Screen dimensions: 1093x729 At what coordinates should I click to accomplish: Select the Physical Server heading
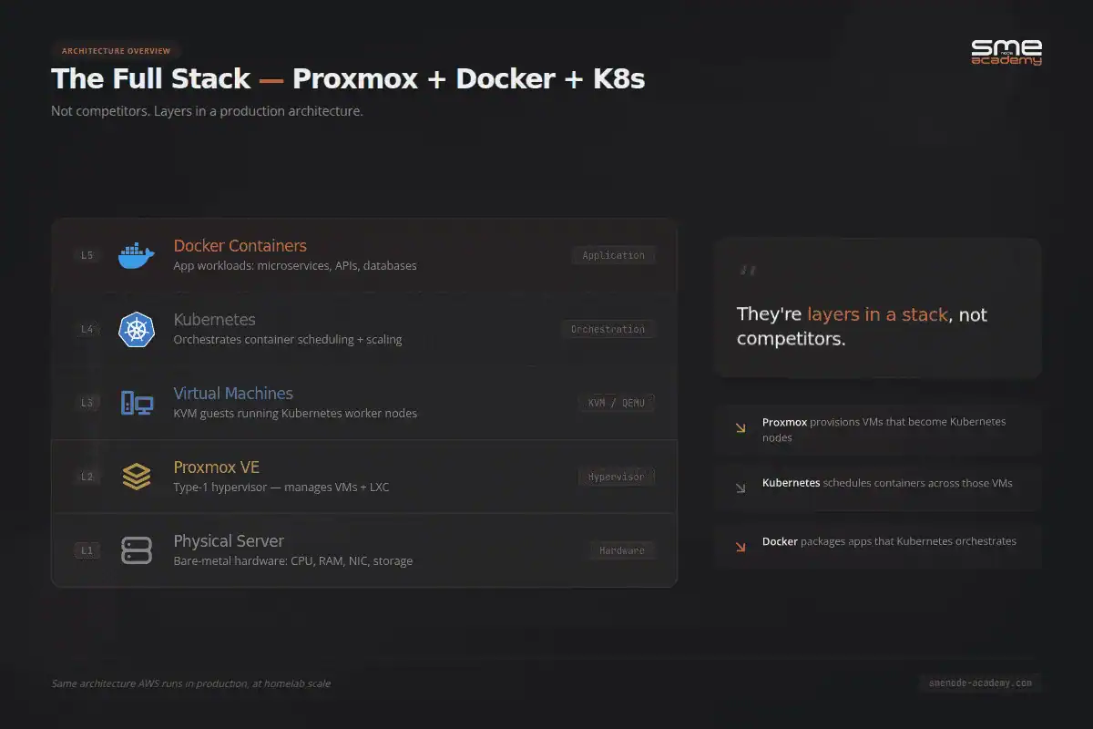pos(229,541)
